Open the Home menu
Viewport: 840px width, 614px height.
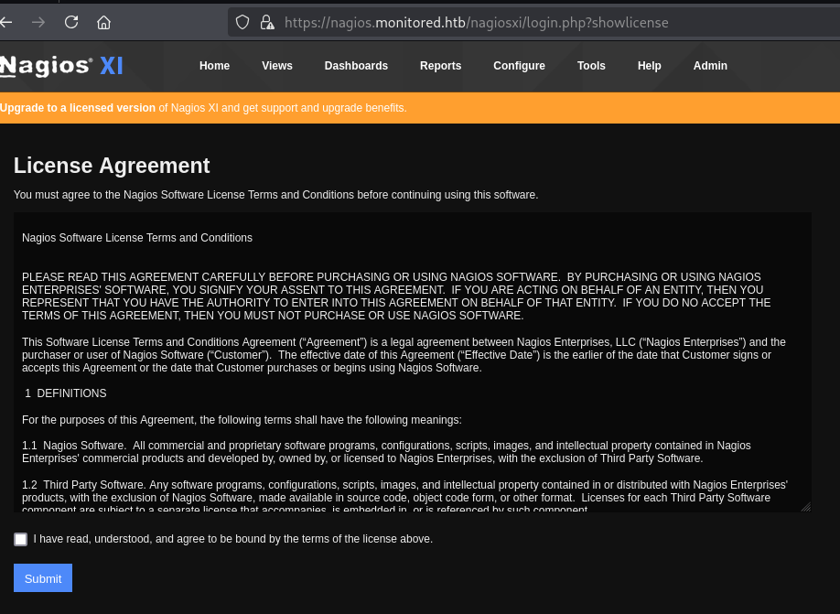click(x=214, y=66)
